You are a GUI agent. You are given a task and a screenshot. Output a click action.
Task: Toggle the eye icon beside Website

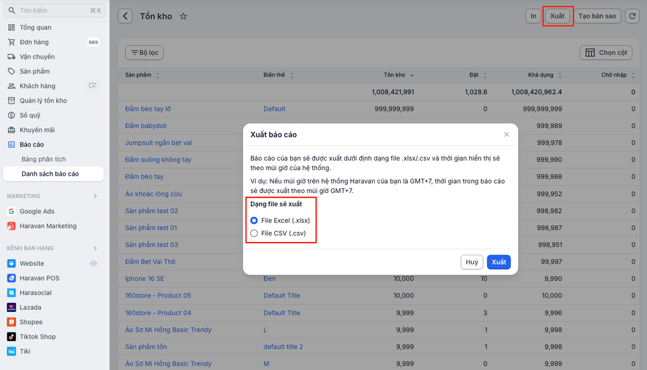(x=94, y=263)
